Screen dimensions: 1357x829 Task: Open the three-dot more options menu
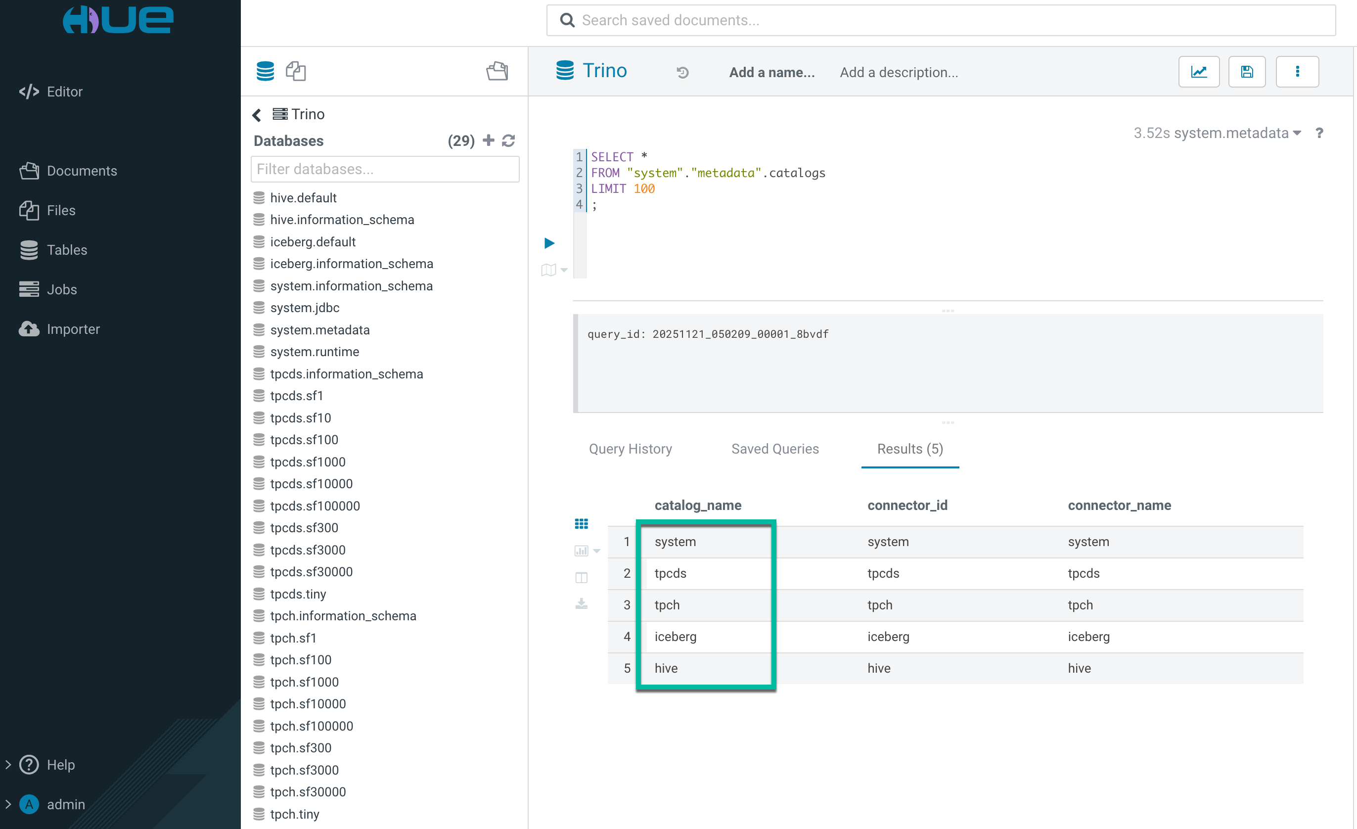pyautogui.click(x=1297, y=72)
